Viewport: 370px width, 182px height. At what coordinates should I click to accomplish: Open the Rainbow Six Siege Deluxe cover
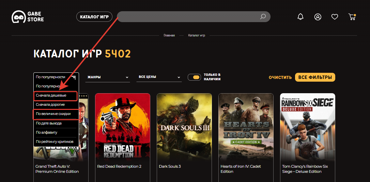point(307,127)
